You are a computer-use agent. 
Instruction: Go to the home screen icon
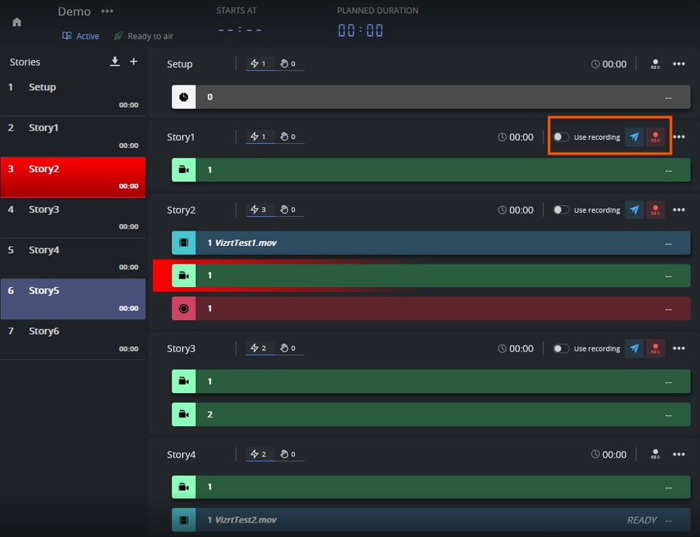click(x=17, y=22)
